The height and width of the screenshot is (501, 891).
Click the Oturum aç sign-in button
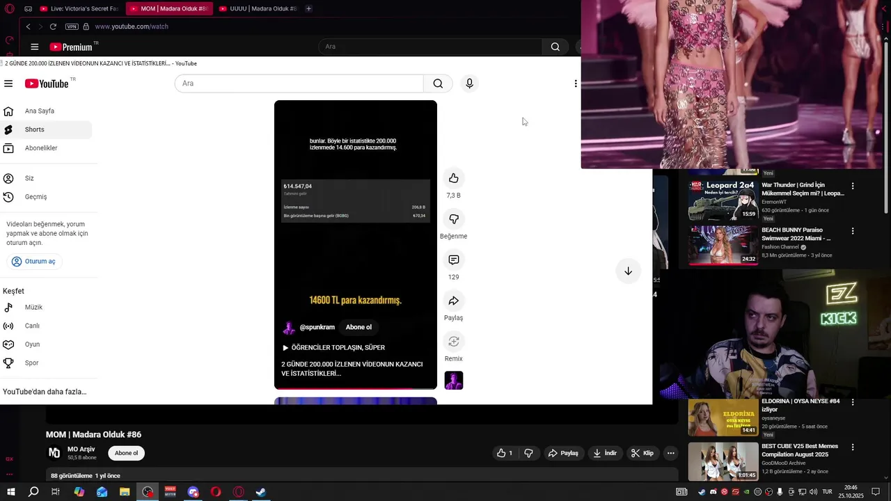tap(33, 262)
